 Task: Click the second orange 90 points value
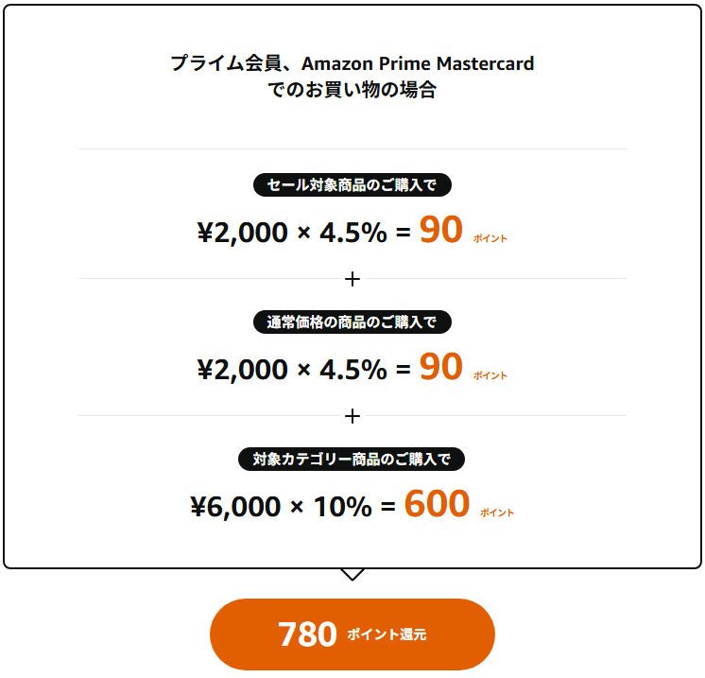[441, 367]
